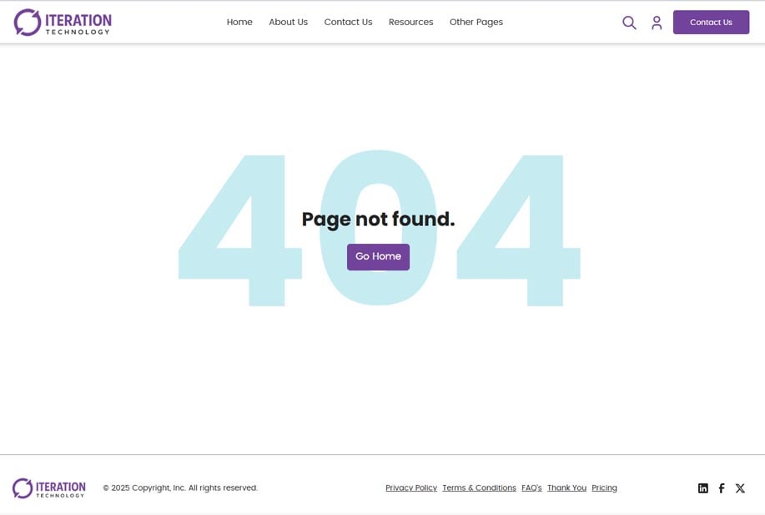Open the Terms & Conditions link
Viewport: 765px width, 515px height.
click(479, 487)
